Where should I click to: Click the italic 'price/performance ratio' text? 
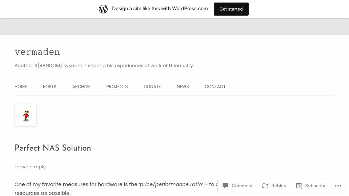pyautogui.click(x=171, y=184)
